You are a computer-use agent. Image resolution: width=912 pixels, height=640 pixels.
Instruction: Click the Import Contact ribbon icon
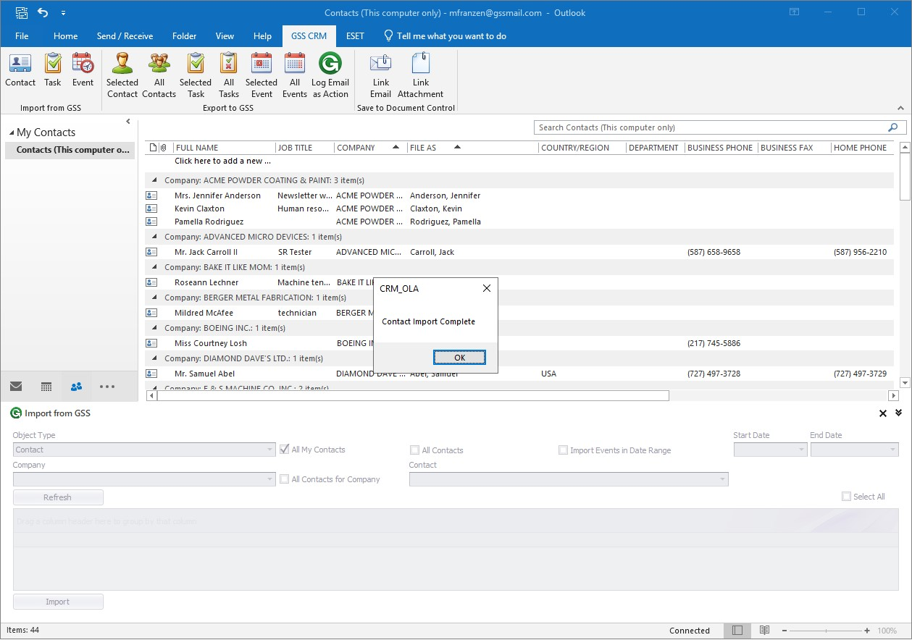[20, 70]
